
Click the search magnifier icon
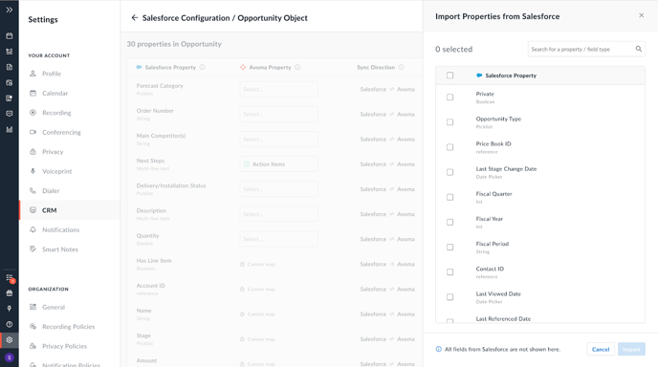click(x=638, y=49)
